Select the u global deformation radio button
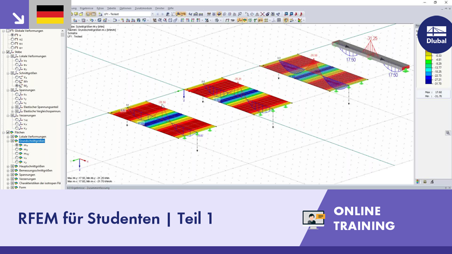This screenshot has height=254, width=452. point(12,35)
